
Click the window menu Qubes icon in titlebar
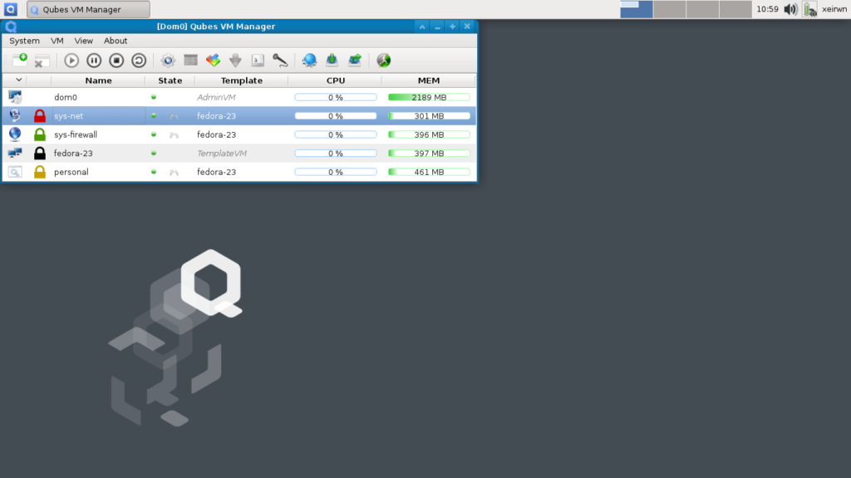click(x=11, y=27)
